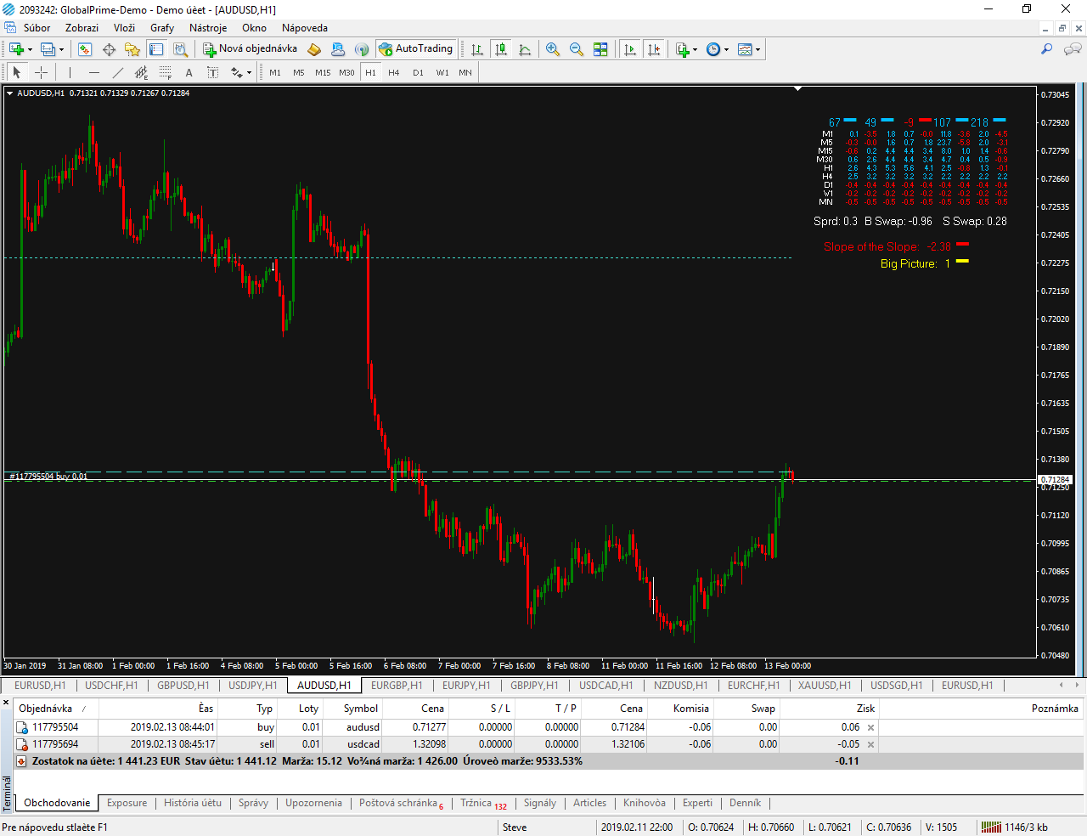The height and width of the screenshot is (836, 1087).
Task: Open the Data Window crosshair icon
Action: (109, 49)
